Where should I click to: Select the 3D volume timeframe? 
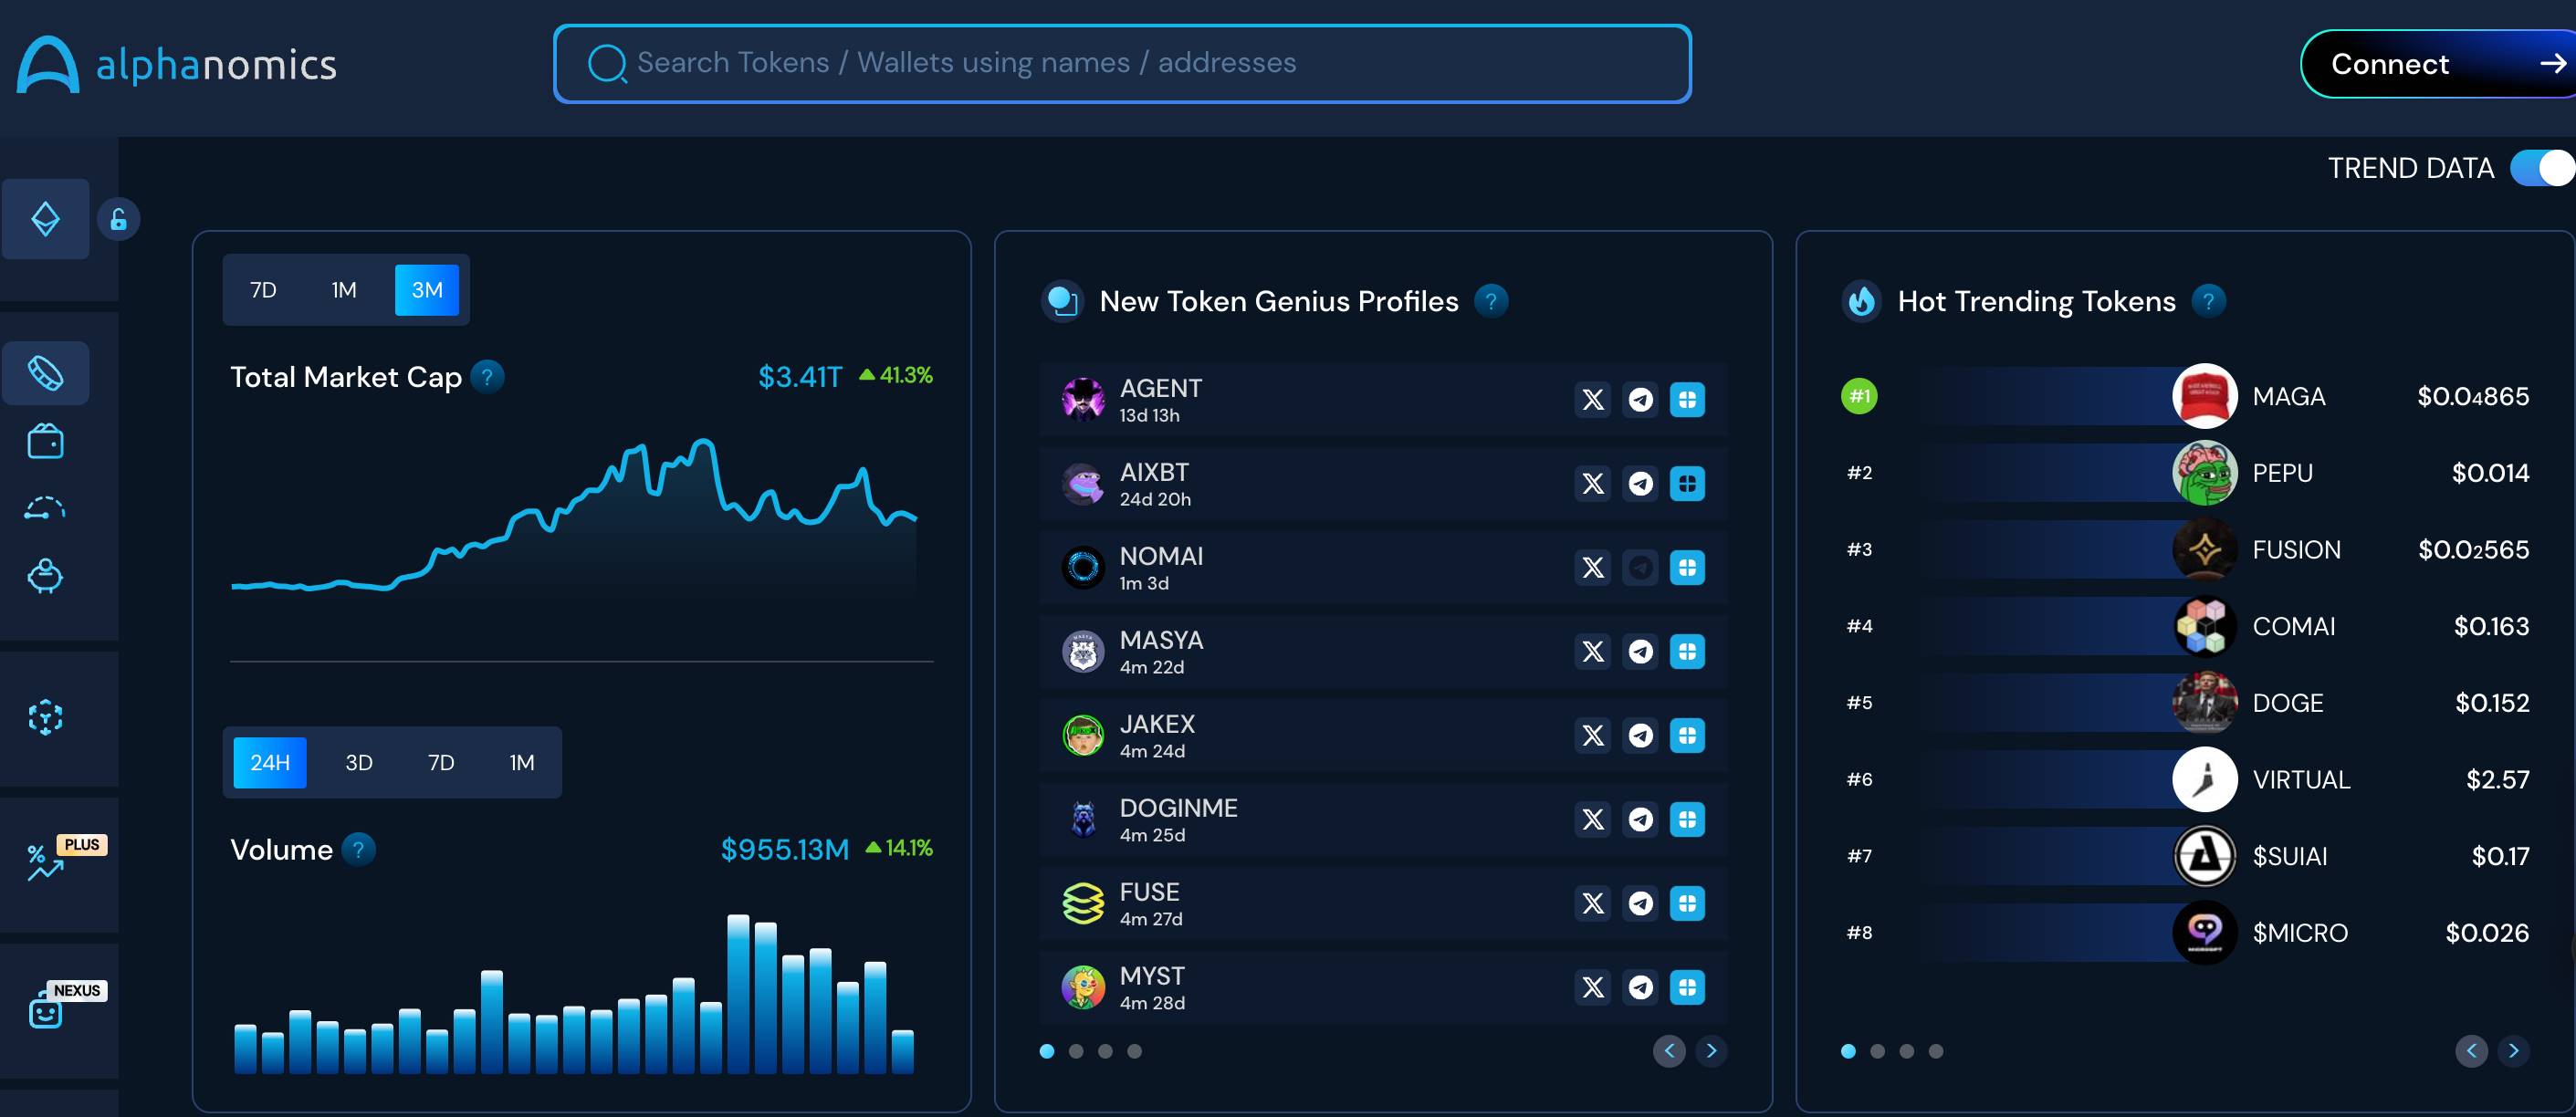(359, 763)
